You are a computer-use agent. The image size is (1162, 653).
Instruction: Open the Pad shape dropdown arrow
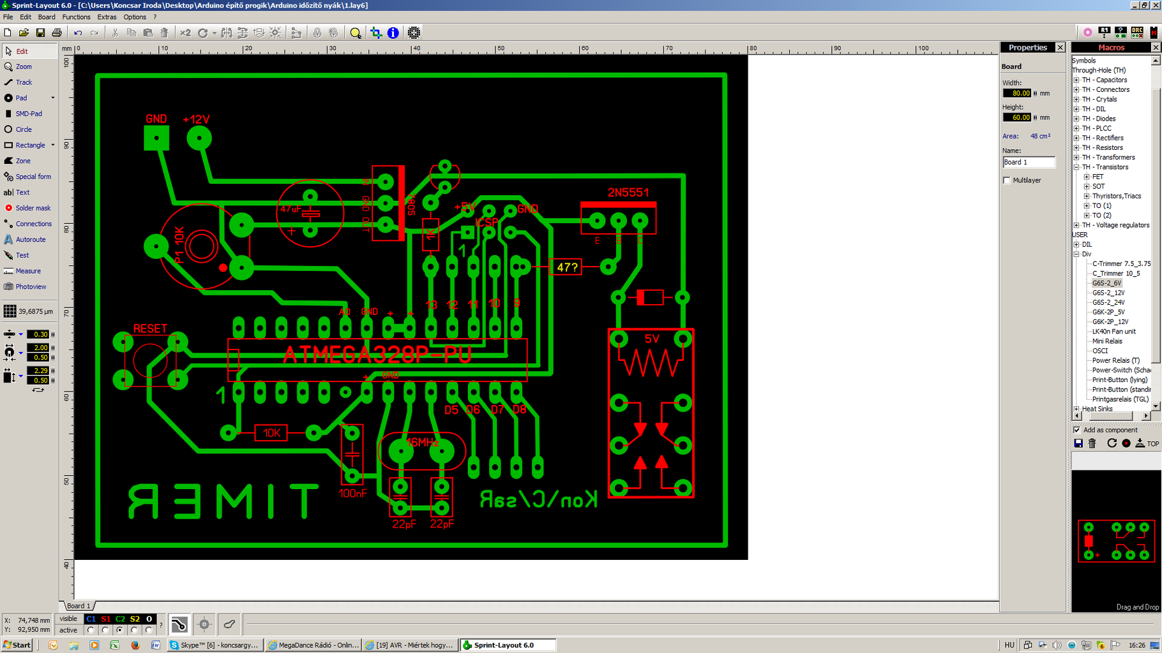(x=53, y=98)
